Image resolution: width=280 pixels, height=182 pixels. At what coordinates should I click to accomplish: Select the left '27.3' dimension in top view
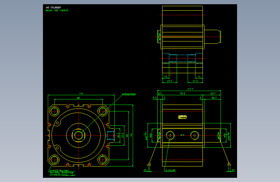[x=170, y=81]
